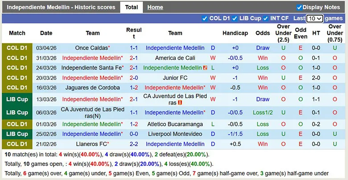348x180 pixels.
Task: Click the 2-0 result against Junior FC
Action: coord(133,78)
